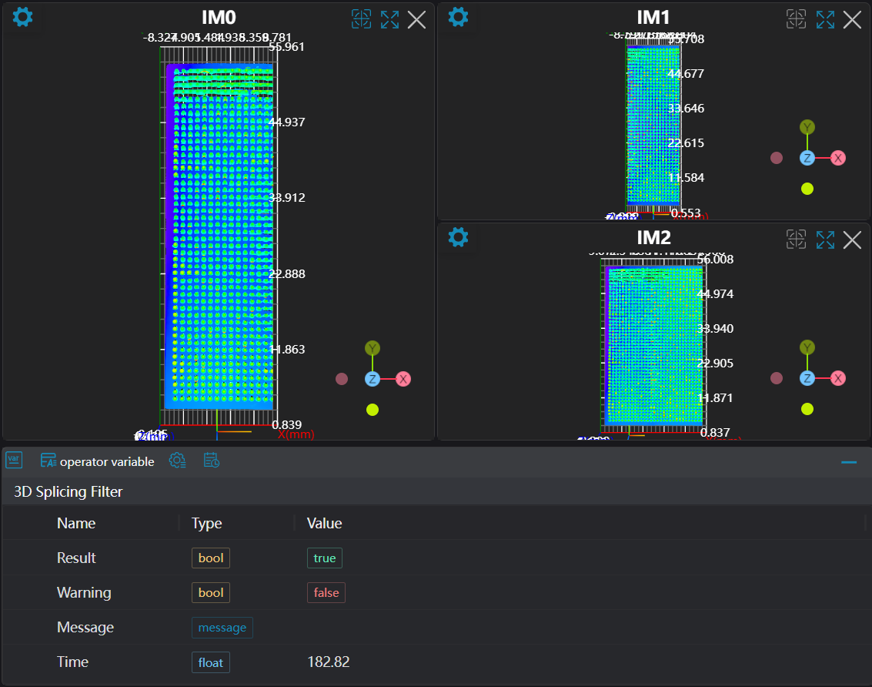872x687 pixels.
Task: Click the yellow-green dot in IM0 gizmo
Action: tap(373, 410)
